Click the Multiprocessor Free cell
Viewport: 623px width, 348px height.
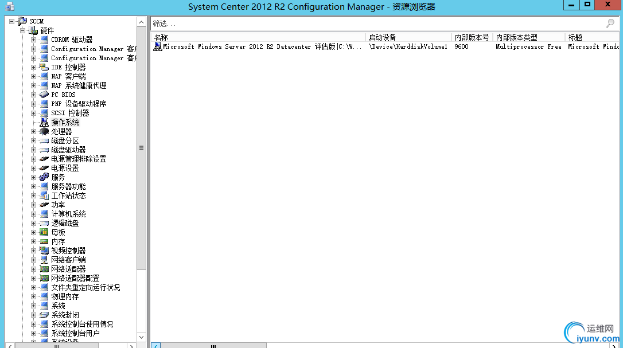tap(528, 46)
